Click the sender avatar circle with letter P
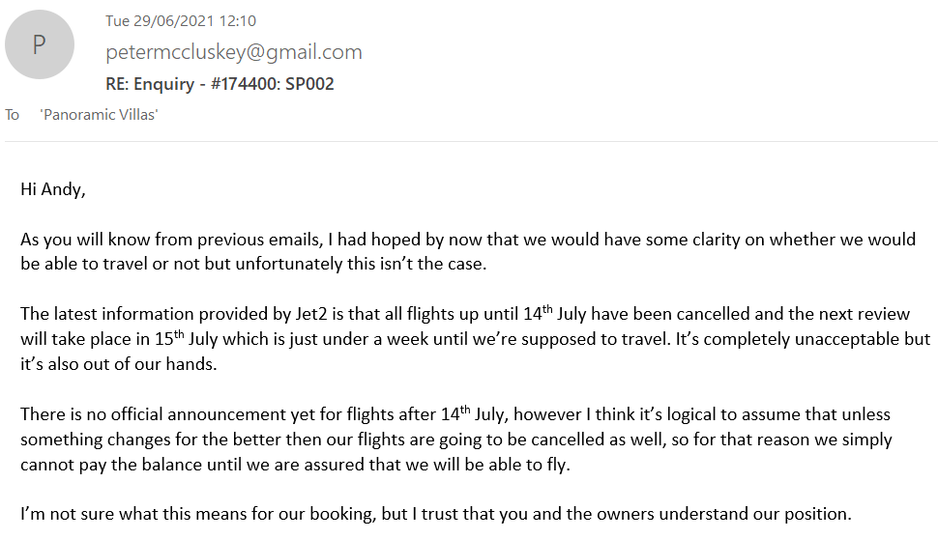 40,44
